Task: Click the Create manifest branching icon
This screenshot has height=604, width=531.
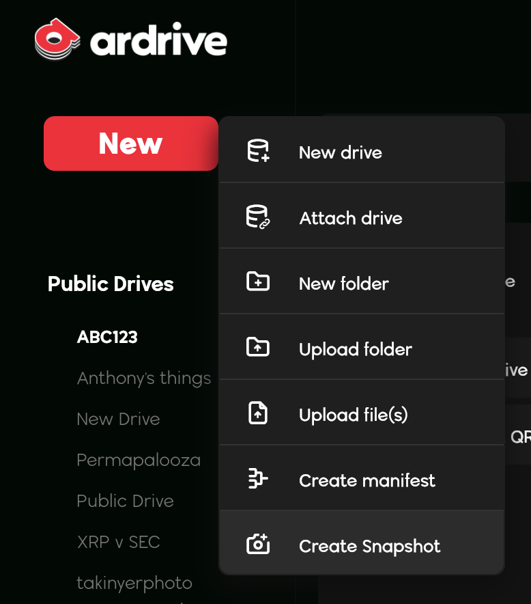Action: coord(258,478)
